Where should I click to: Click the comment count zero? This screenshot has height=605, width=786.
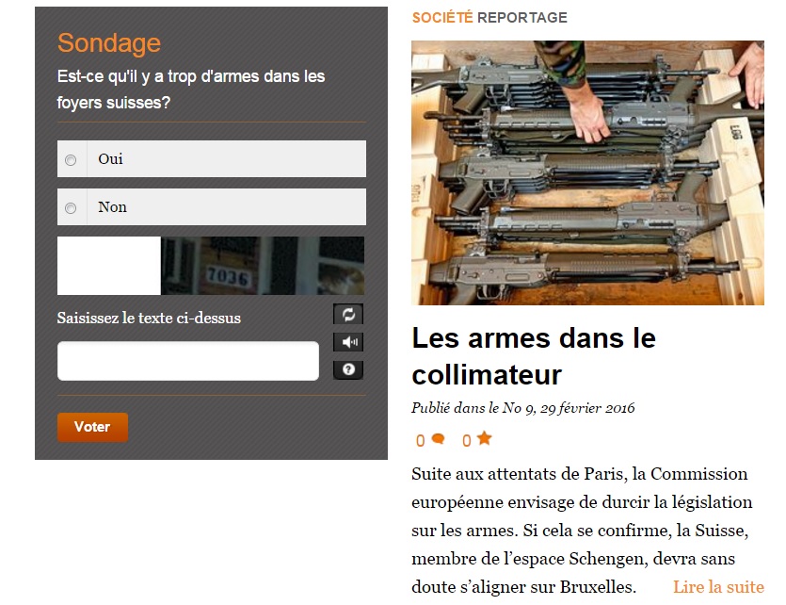420,441
